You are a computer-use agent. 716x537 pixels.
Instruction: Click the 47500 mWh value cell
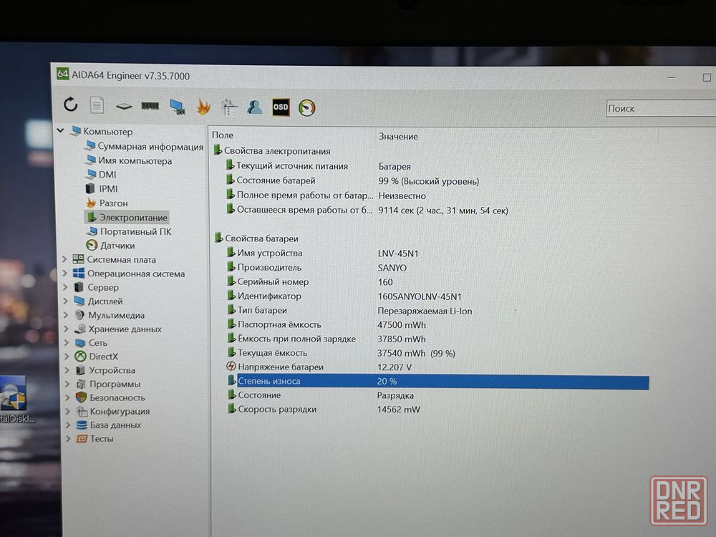tap(402, 324)
